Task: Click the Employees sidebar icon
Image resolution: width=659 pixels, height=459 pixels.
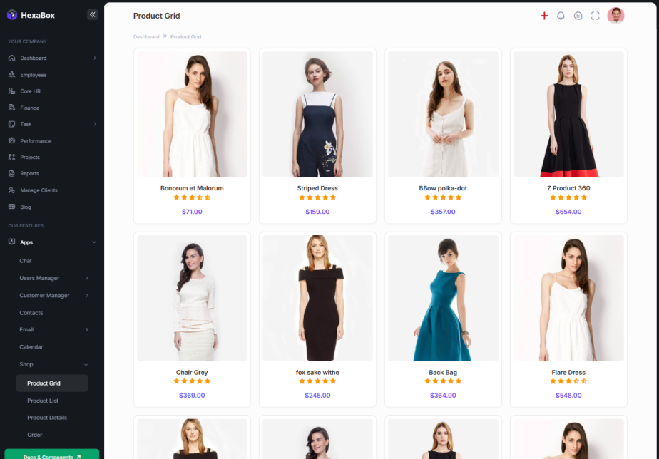Action: point(12,75)
